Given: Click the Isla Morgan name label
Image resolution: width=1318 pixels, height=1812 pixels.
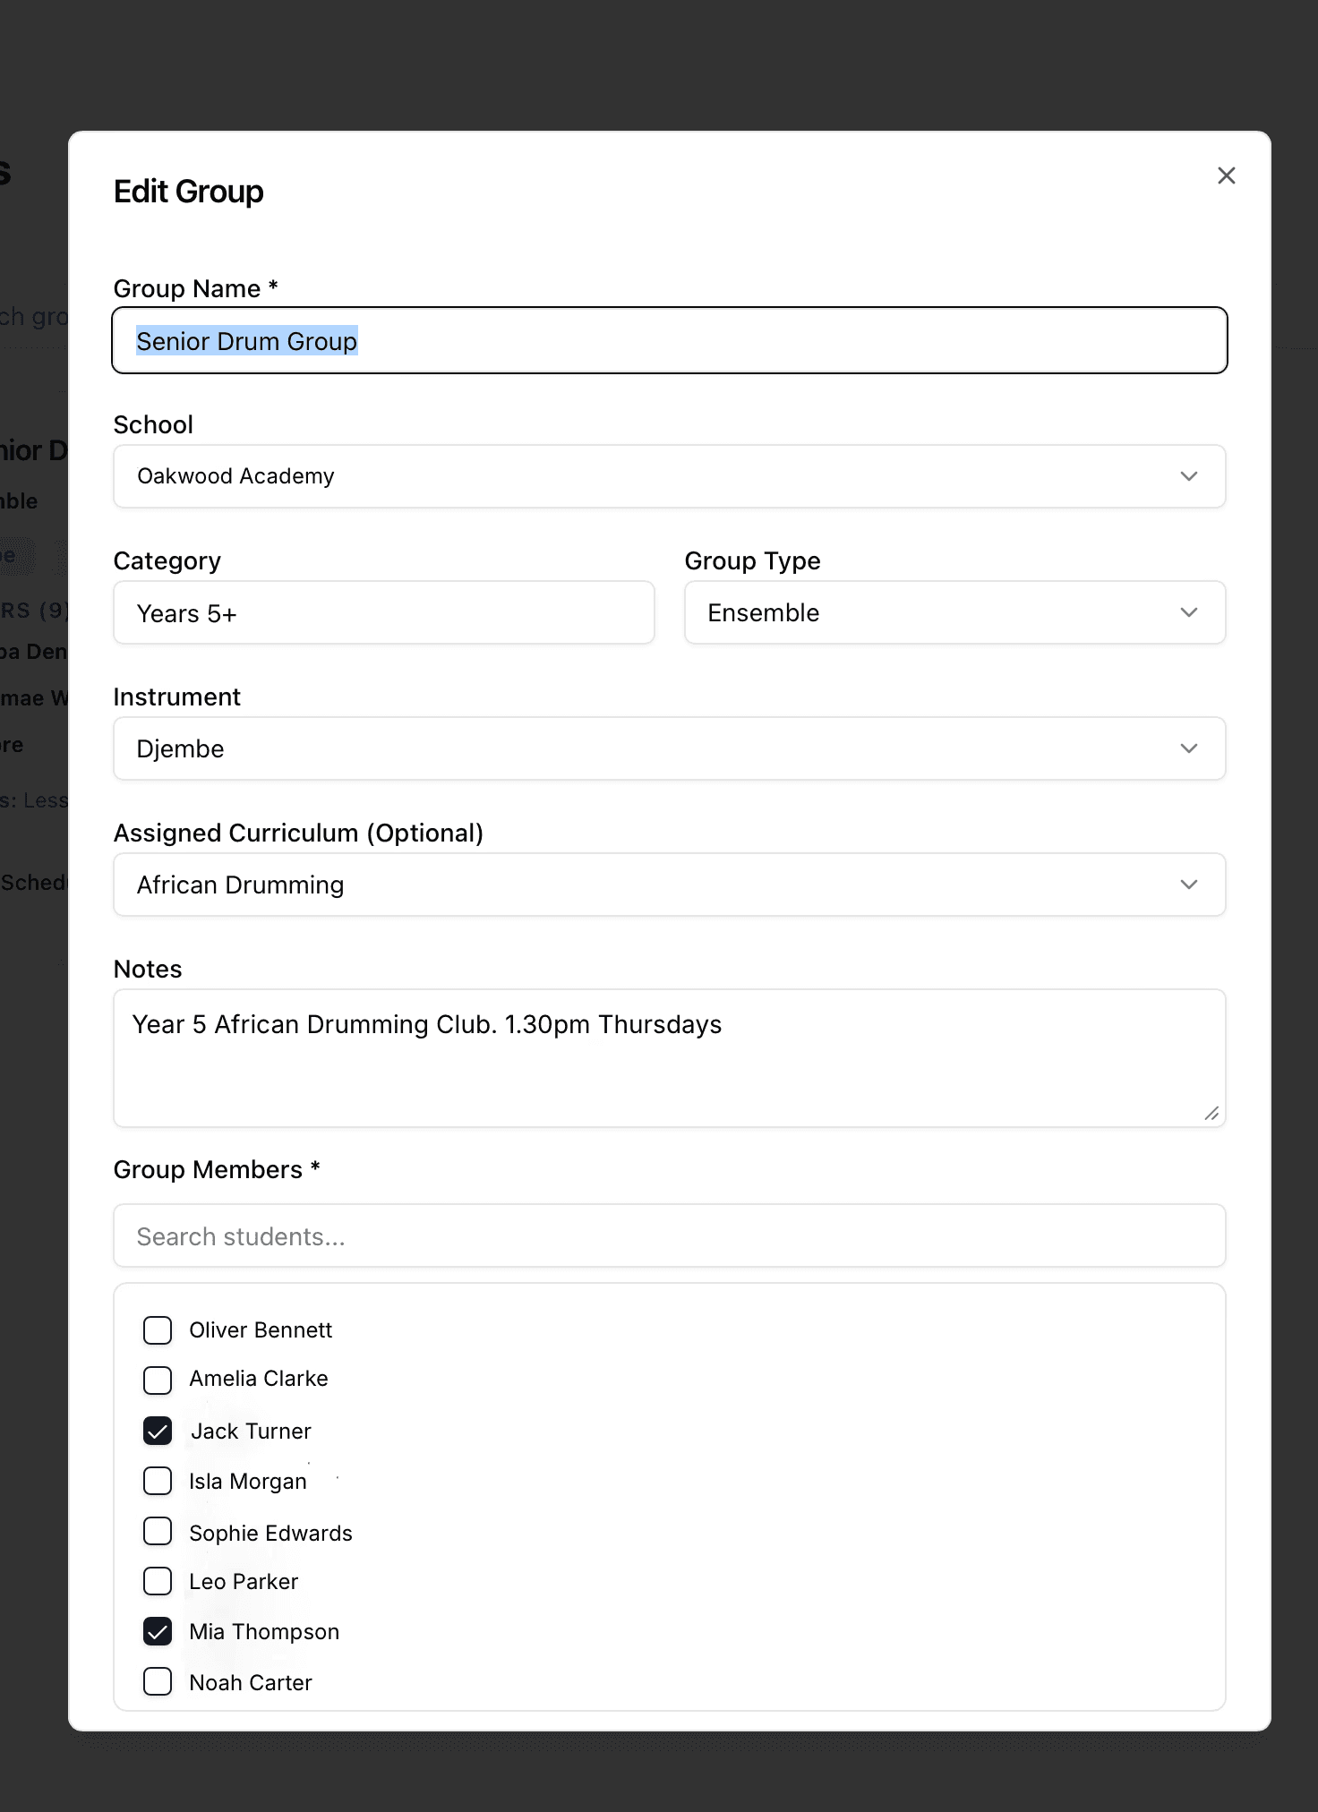Looking at the screenshot, I should (x=248, y=1482).
